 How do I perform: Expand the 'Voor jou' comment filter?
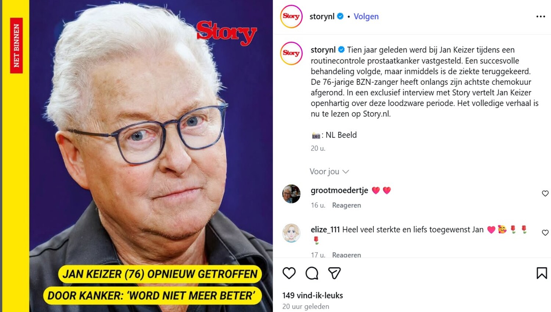pyautogui.click(x=329, y=171)
